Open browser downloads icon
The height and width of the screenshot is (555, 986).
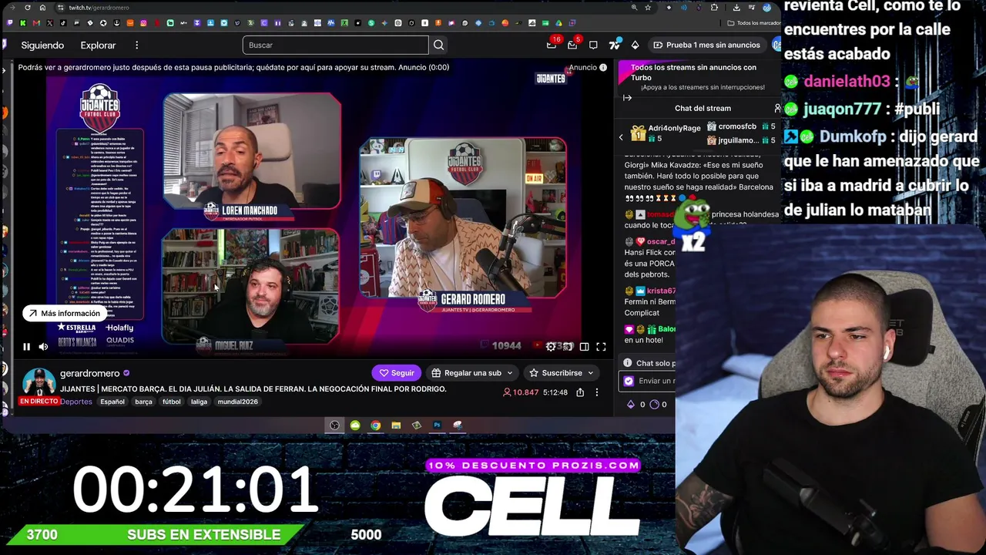click(x=736, y=8)
